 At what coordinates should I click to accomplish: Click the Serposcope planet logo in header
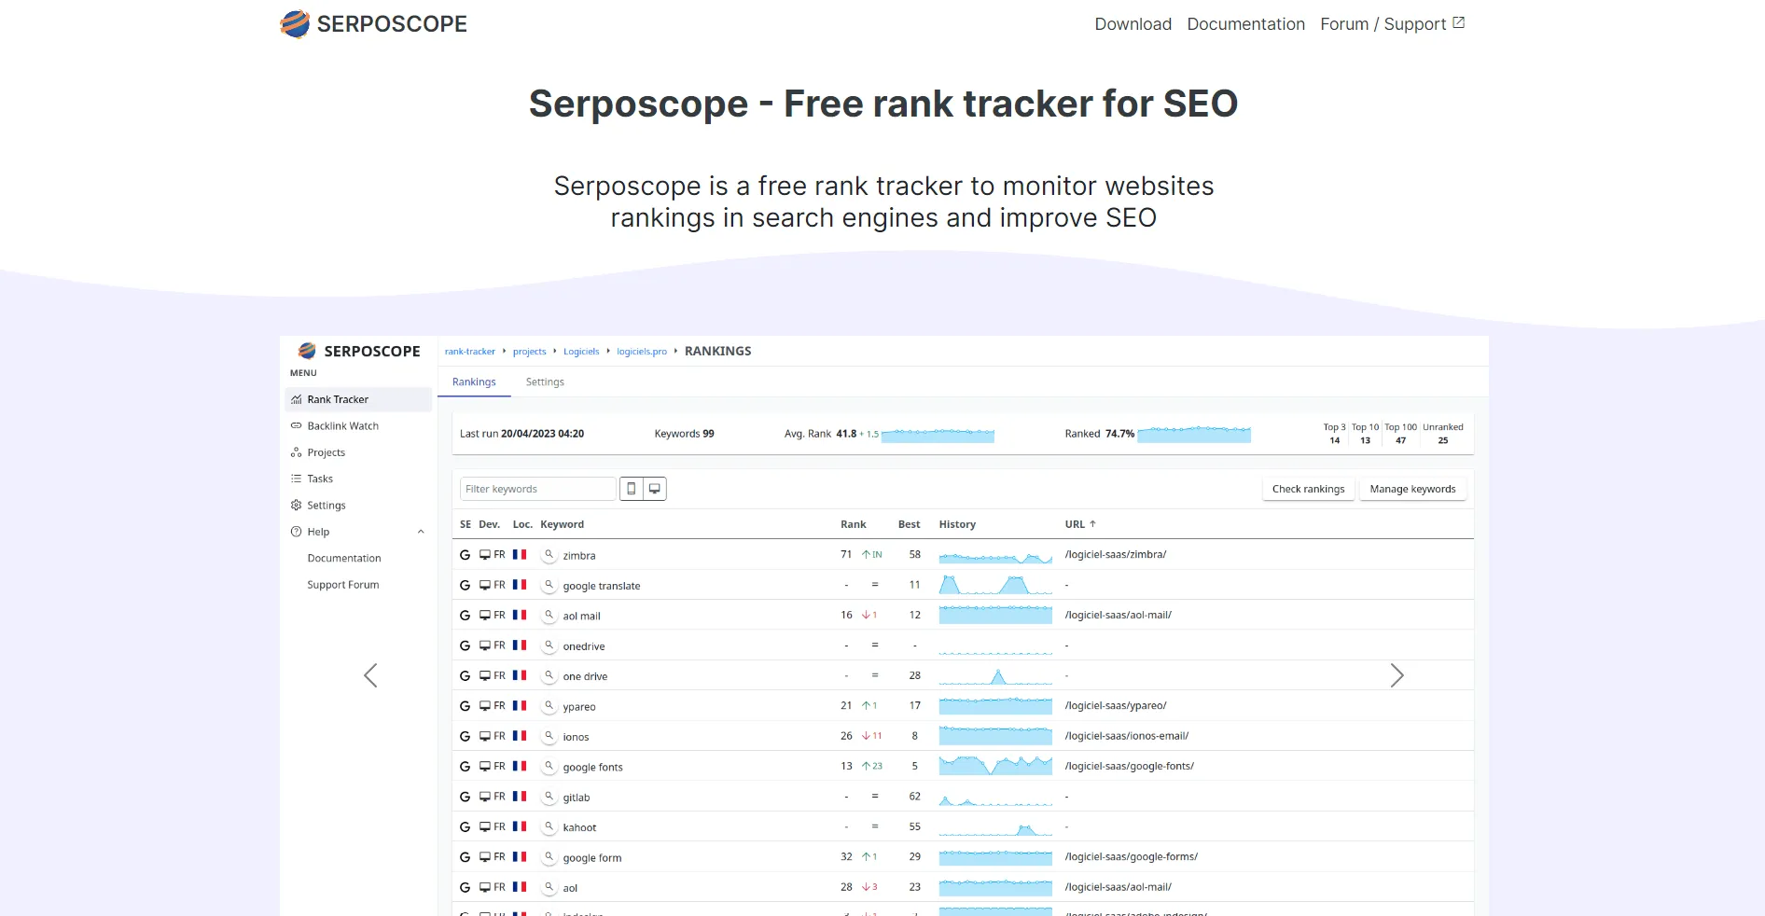click(295, 24)
